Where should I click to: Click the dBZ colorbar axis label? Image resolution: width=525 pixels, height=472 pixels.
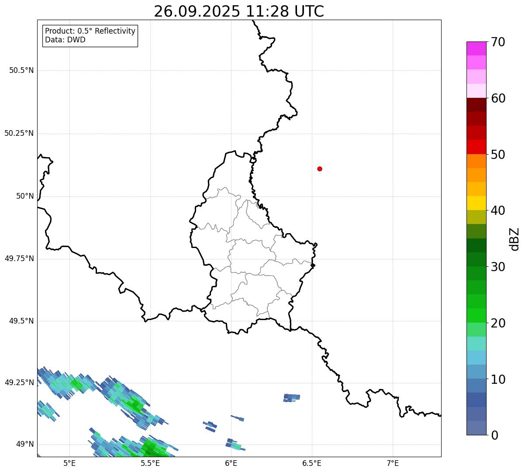pos(515,238)
